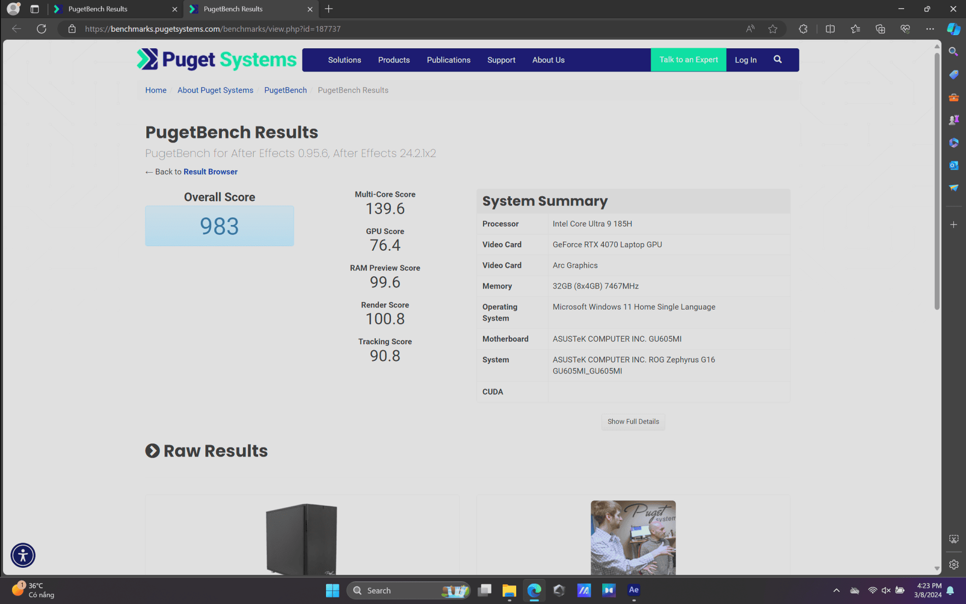The height and width of the screenshot is (604, 966).
Task: Open favorites list icon
Action: [855, 29]
